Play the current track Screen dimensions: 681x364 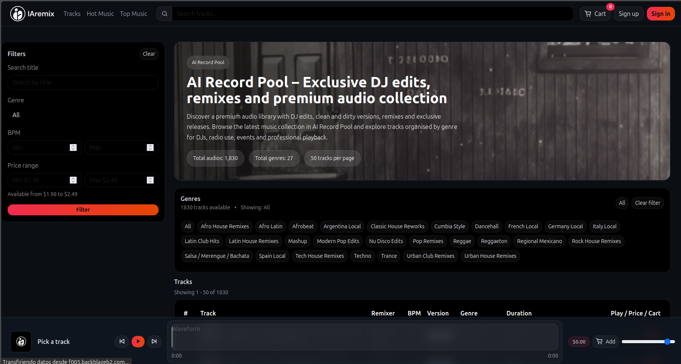pos(138,342)
